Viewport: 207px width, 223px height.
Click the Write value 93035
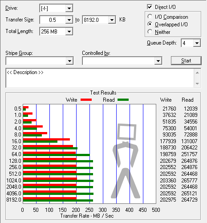point(169,135)
